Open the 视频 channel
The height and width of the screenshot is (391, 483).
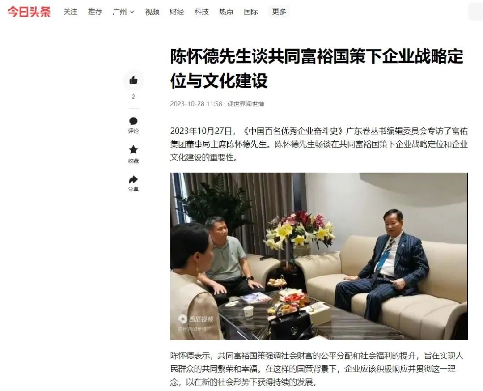[x=152, y=12]
